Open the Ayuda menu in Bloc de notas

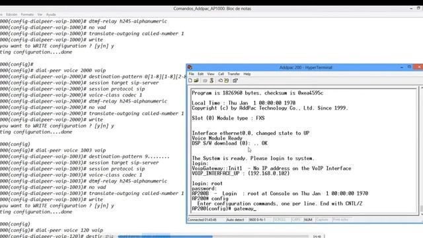[x=51, y=15]
